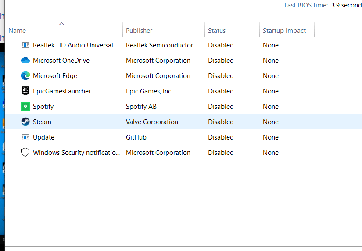Click the GitHub Update icon
The image size is (362, 251).
25,137
